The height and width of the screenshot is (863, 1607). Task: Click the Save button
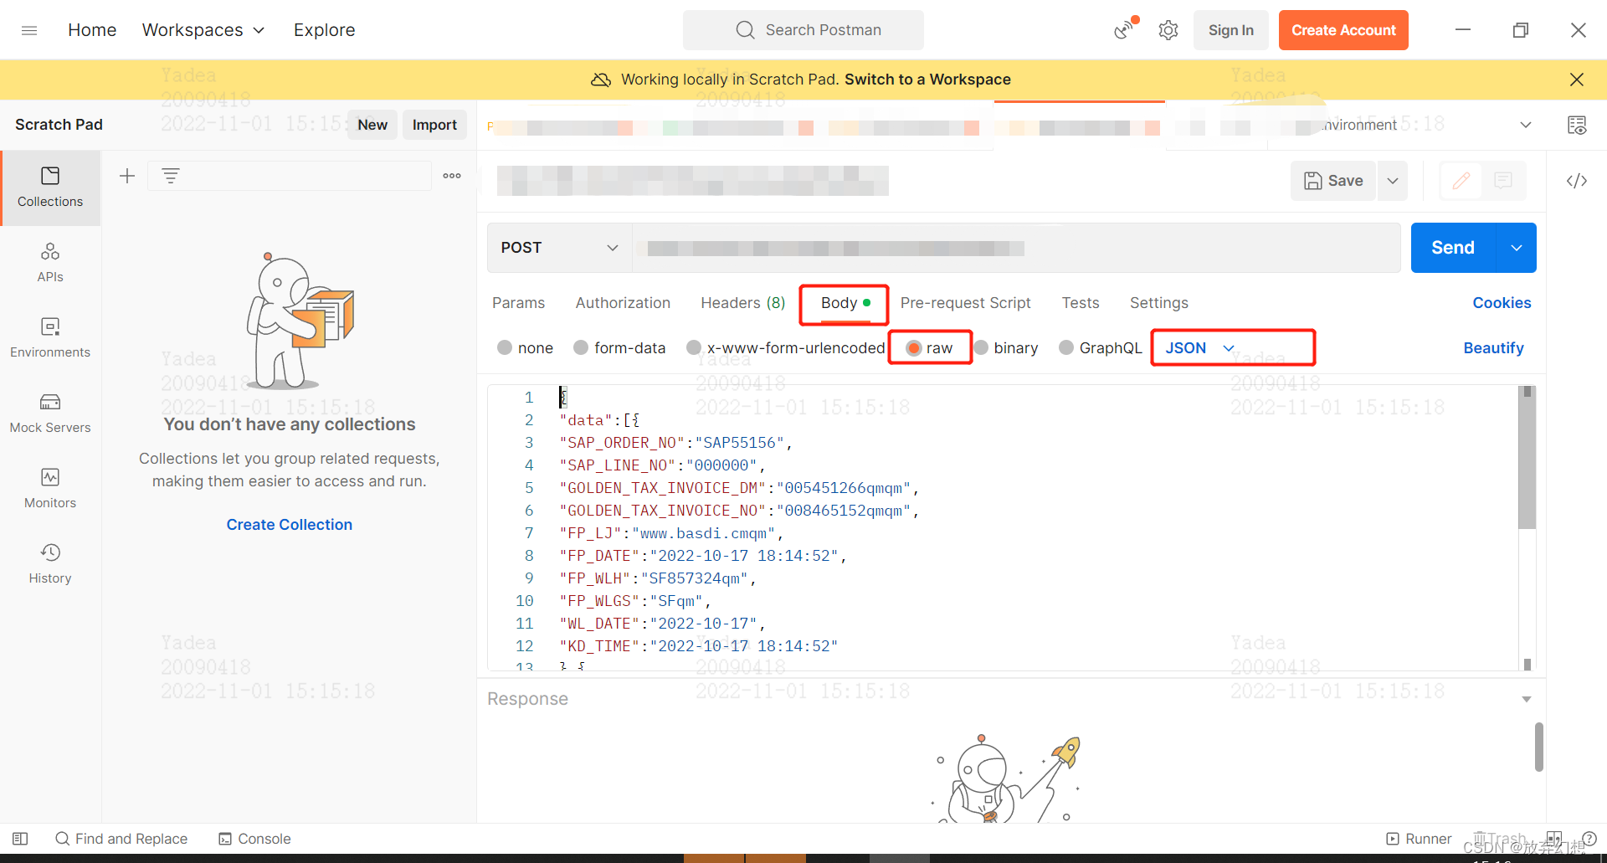pos(1333,181)
